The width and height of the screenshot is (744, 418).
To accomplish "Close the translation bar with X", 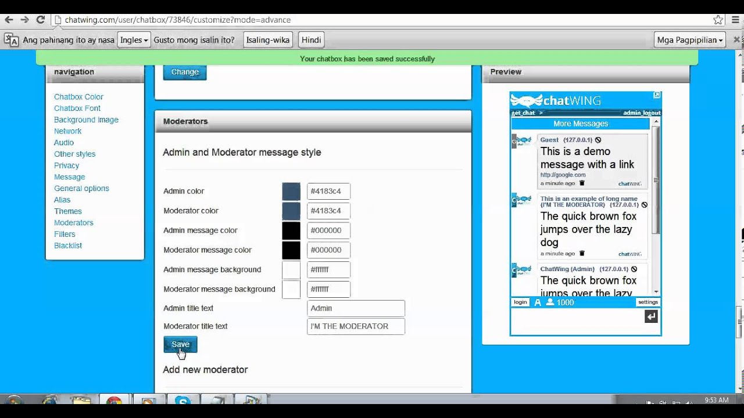I will [736, 40].
